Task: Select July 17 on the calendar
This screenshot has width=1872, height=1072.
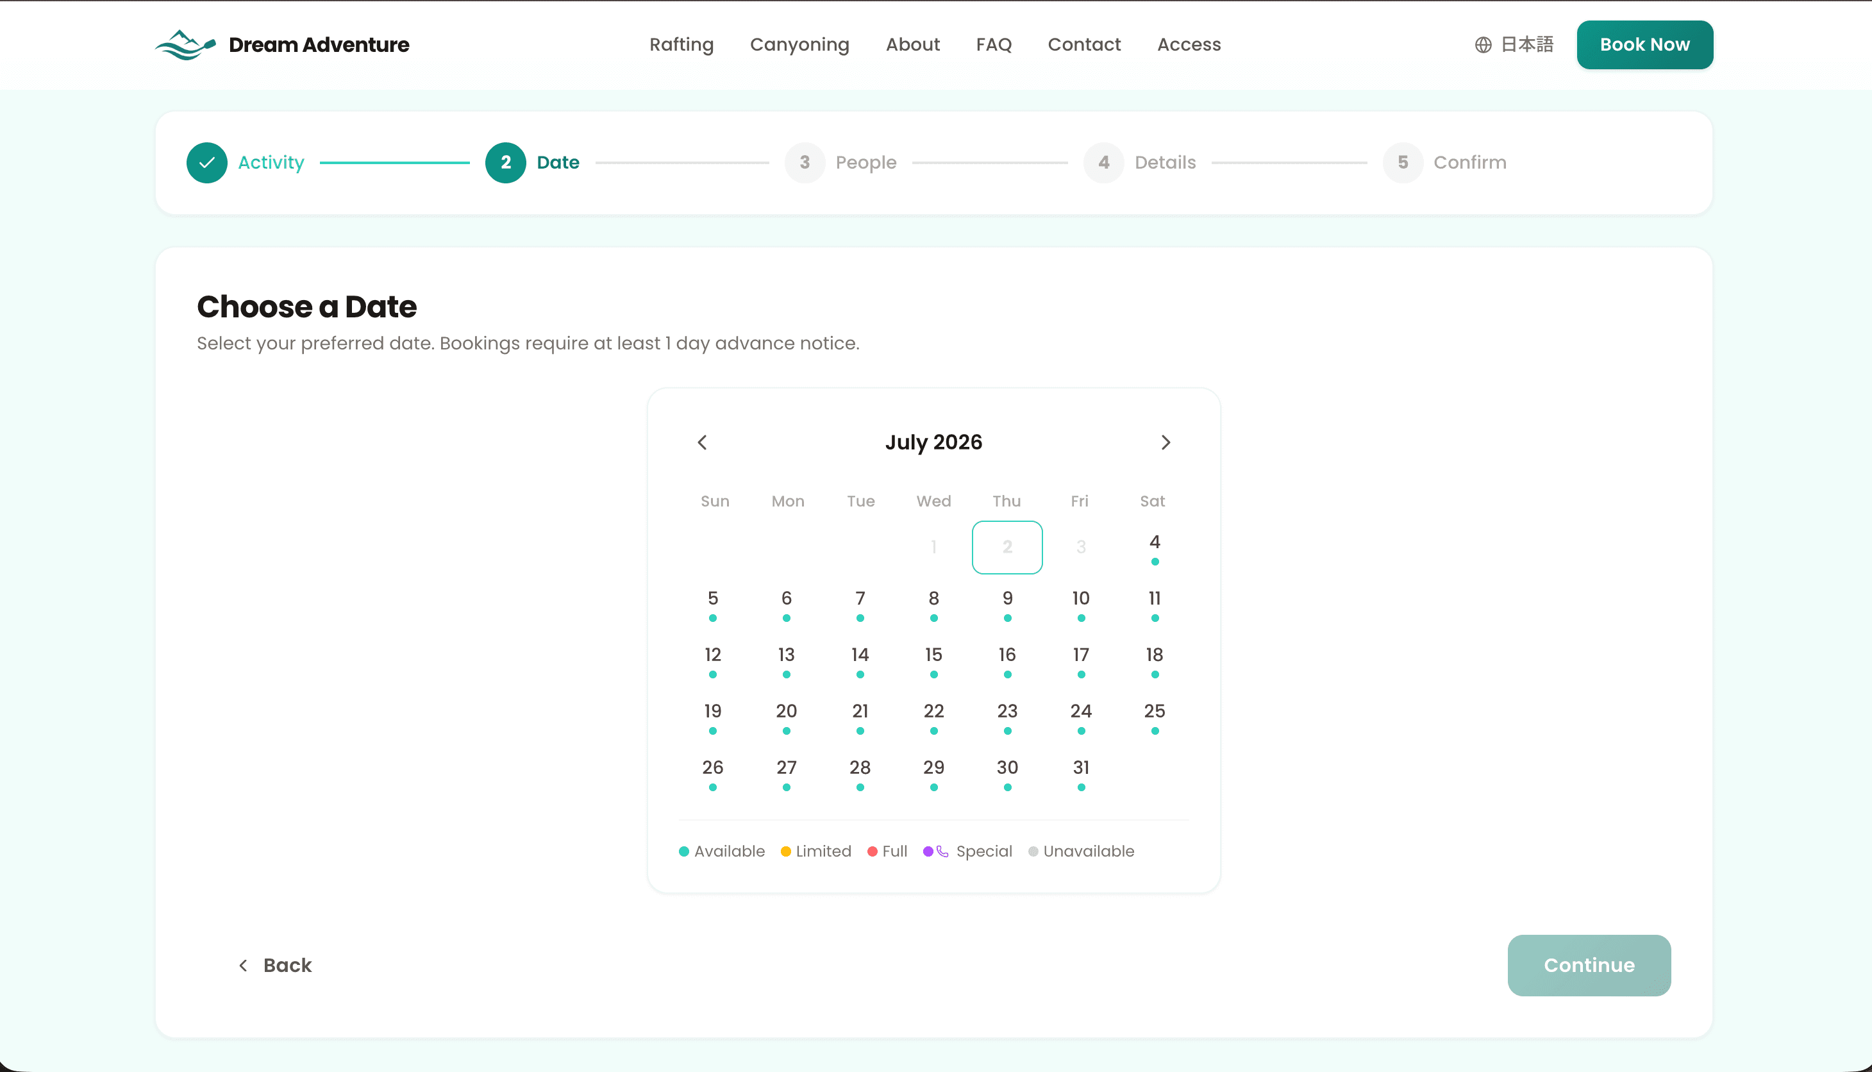Action: [1081, 660]
